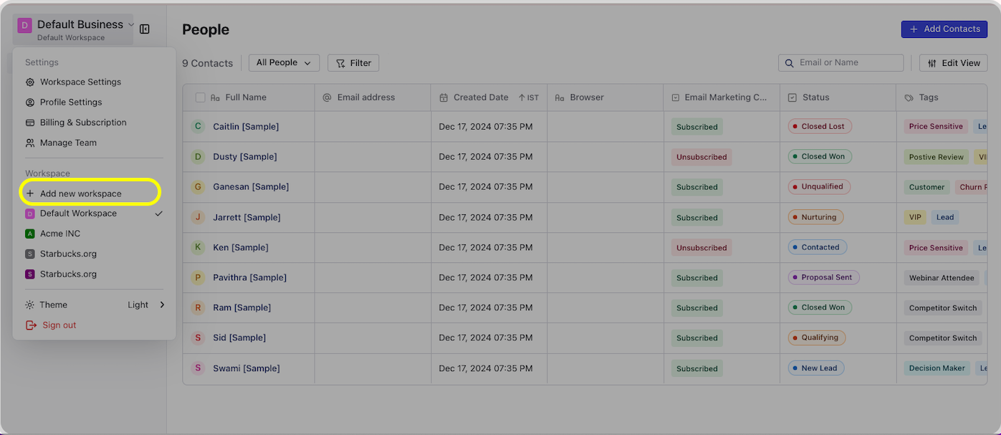Open Profile Settings menu item
This screenshot has height=435, width=1001.
point(71,102)
